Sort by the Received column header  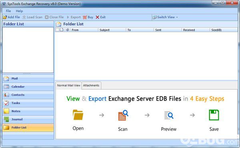pyautogui.click(x=196, y=30)
